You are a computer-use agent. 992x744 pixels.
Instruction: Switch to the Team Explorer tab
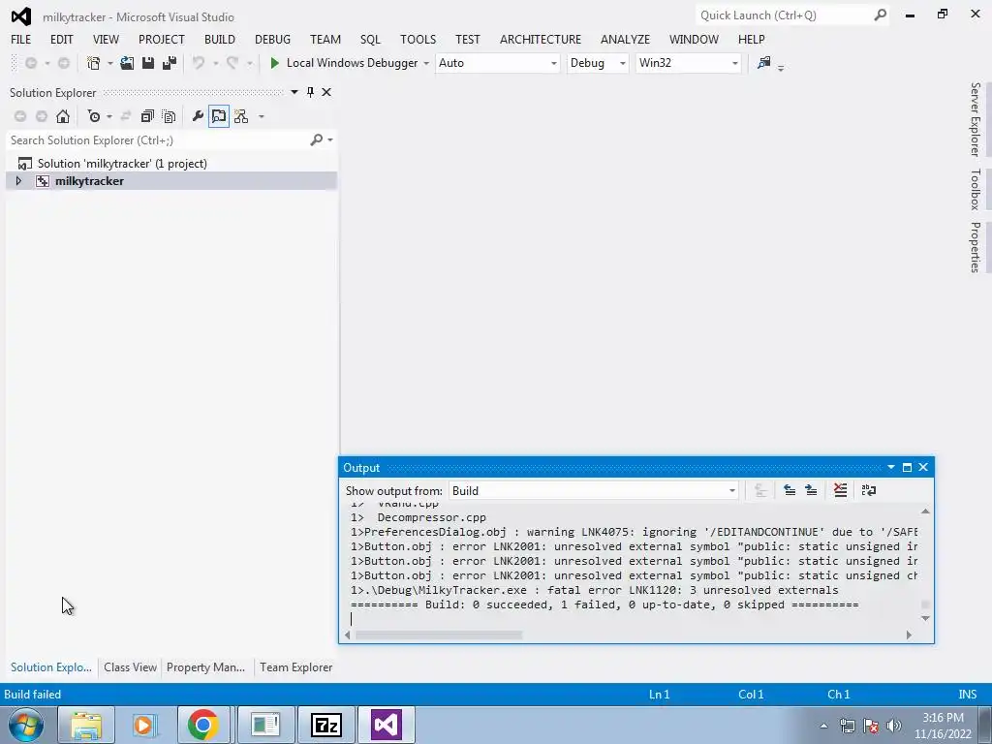coord(296,667)
